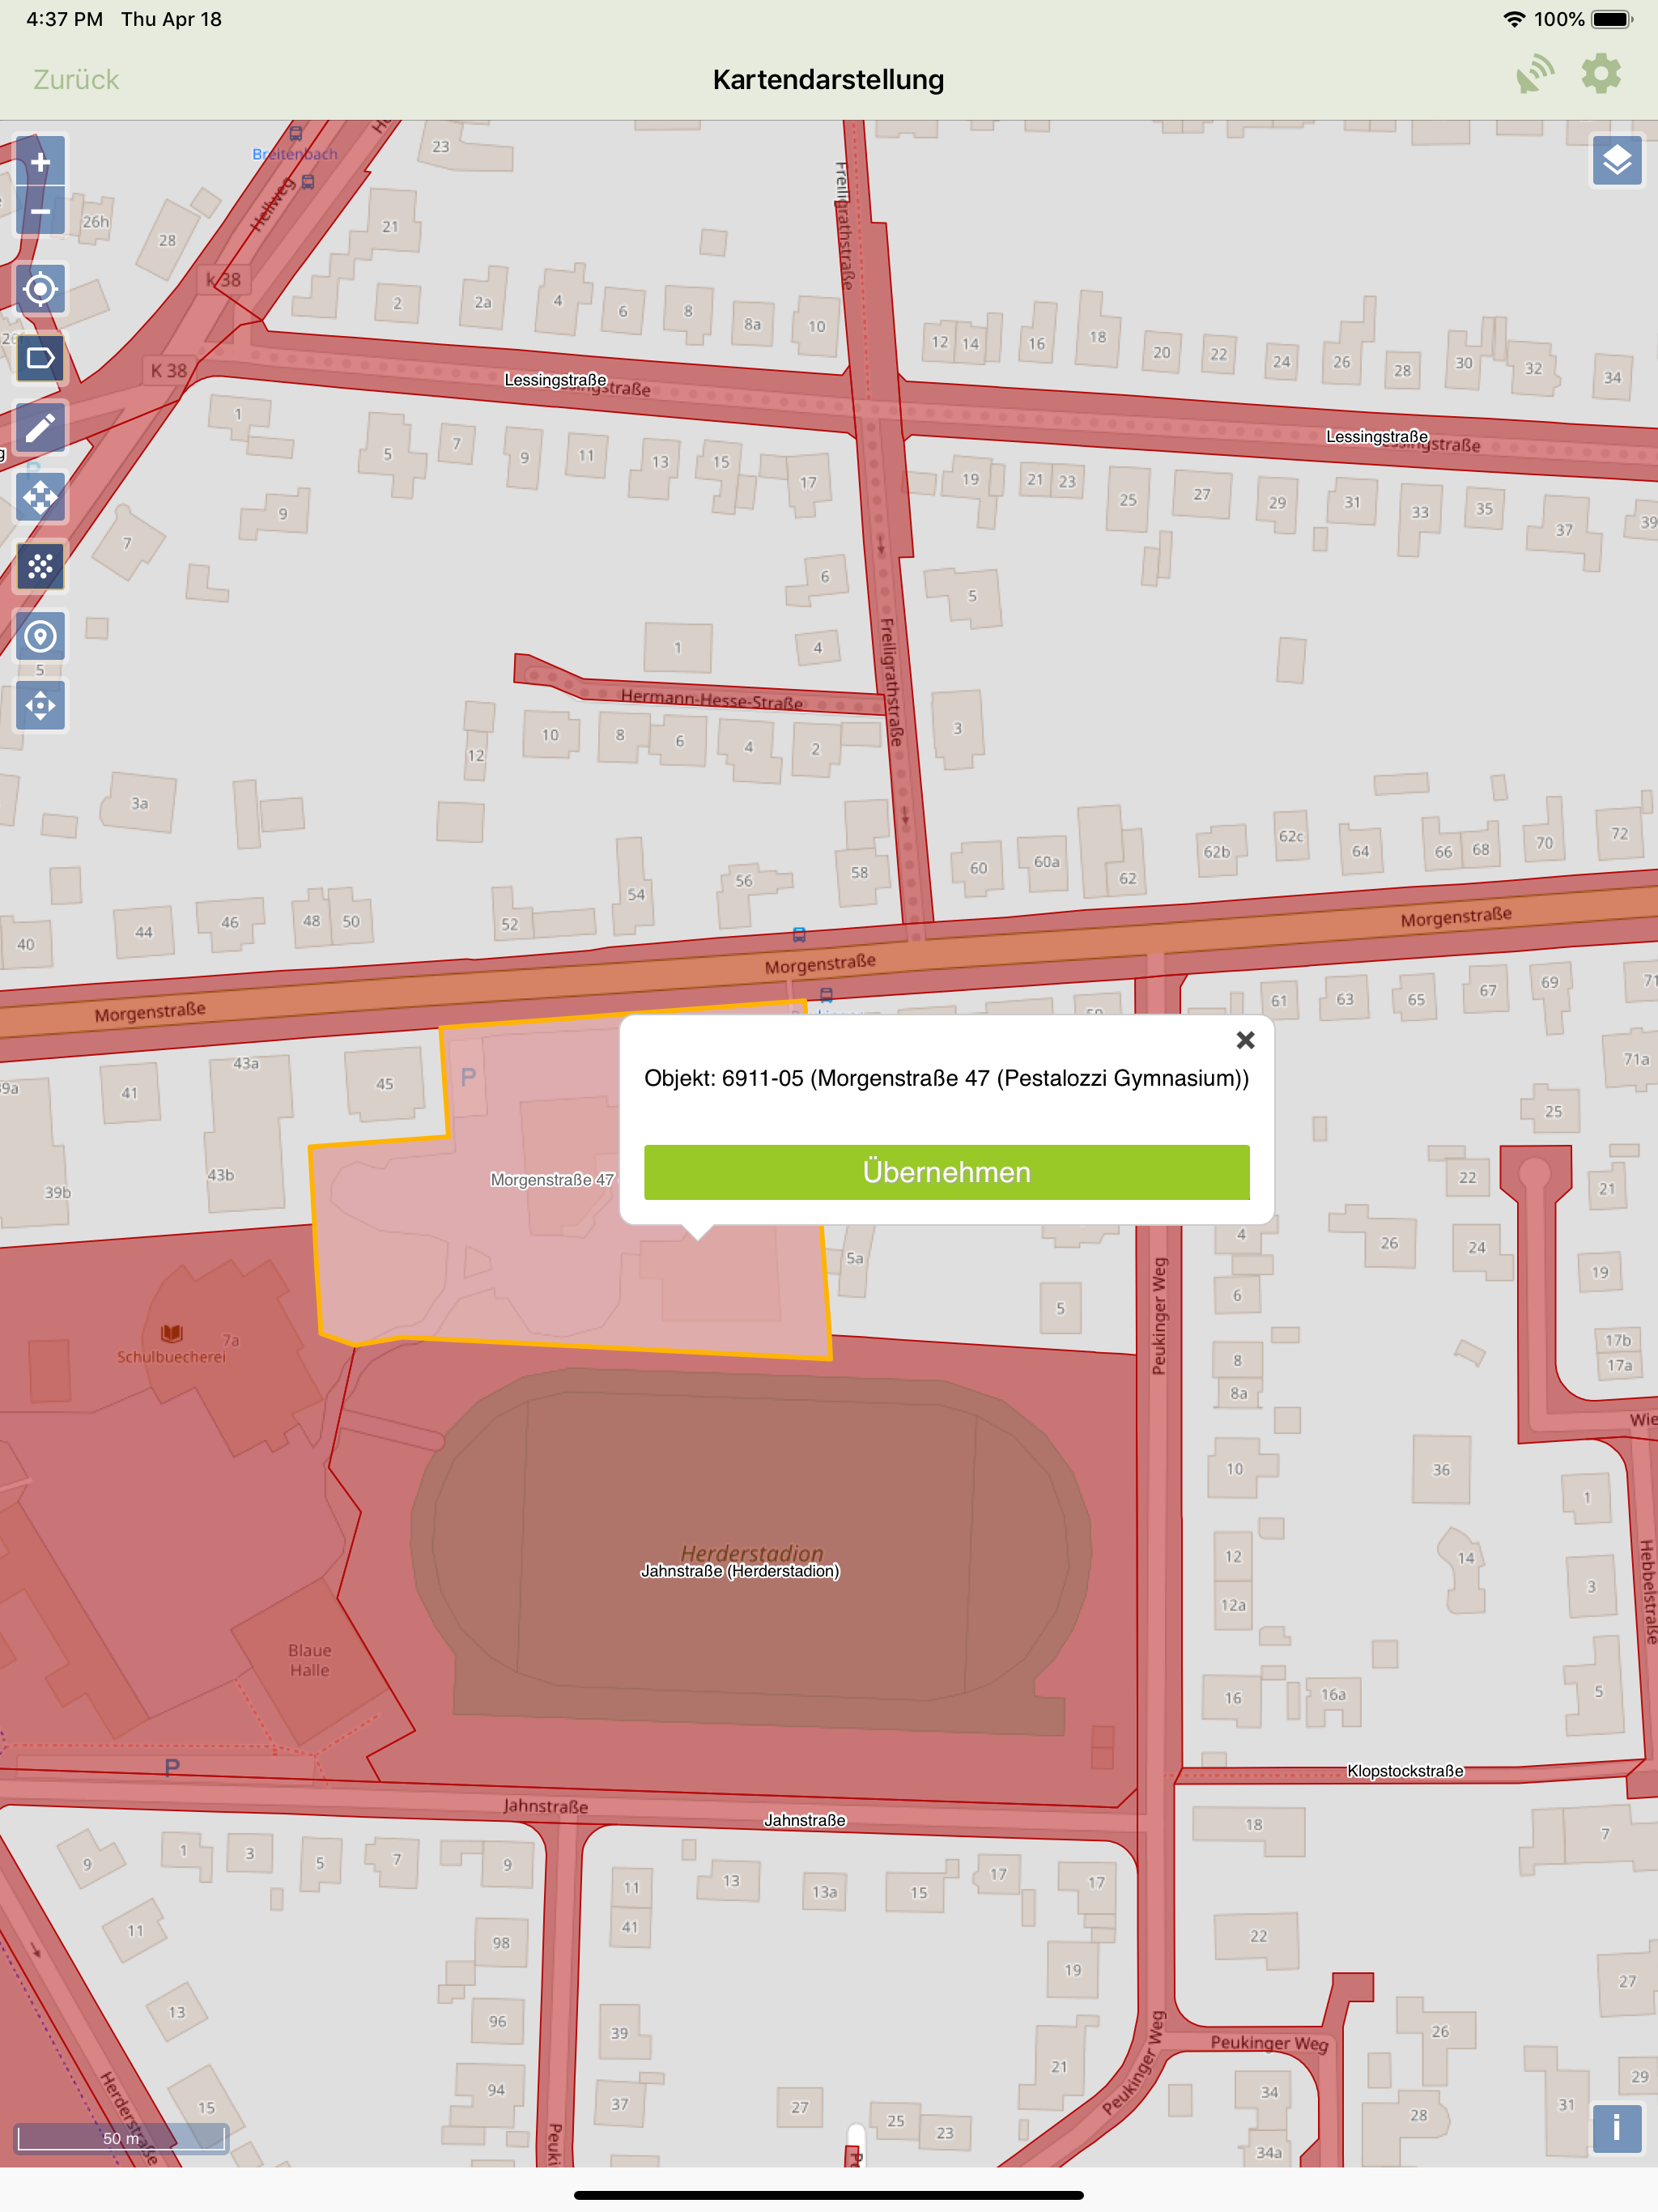Confirm selection with Übernehmen
This screenshot has height=2212, width=1658.
point(946,1172)
